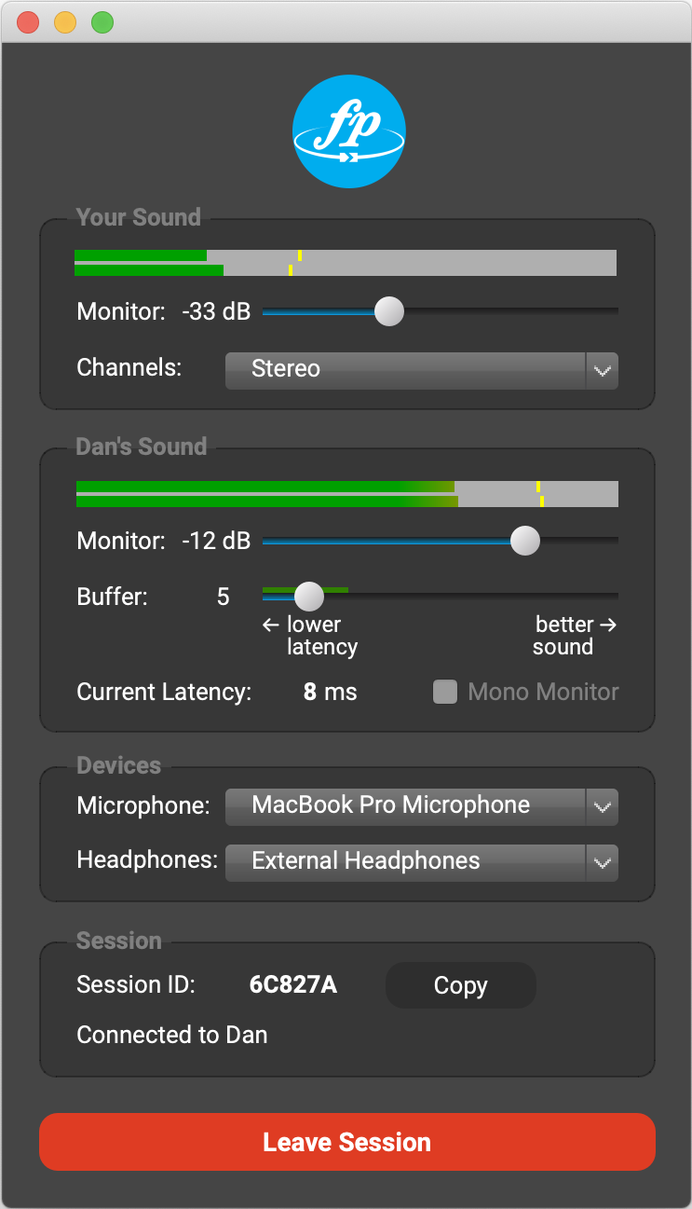The height and width of the screenshot is (1209, 692).
Task: Click the yellow minimize window button
Action: pyautogui.click(x=65, y=22)
